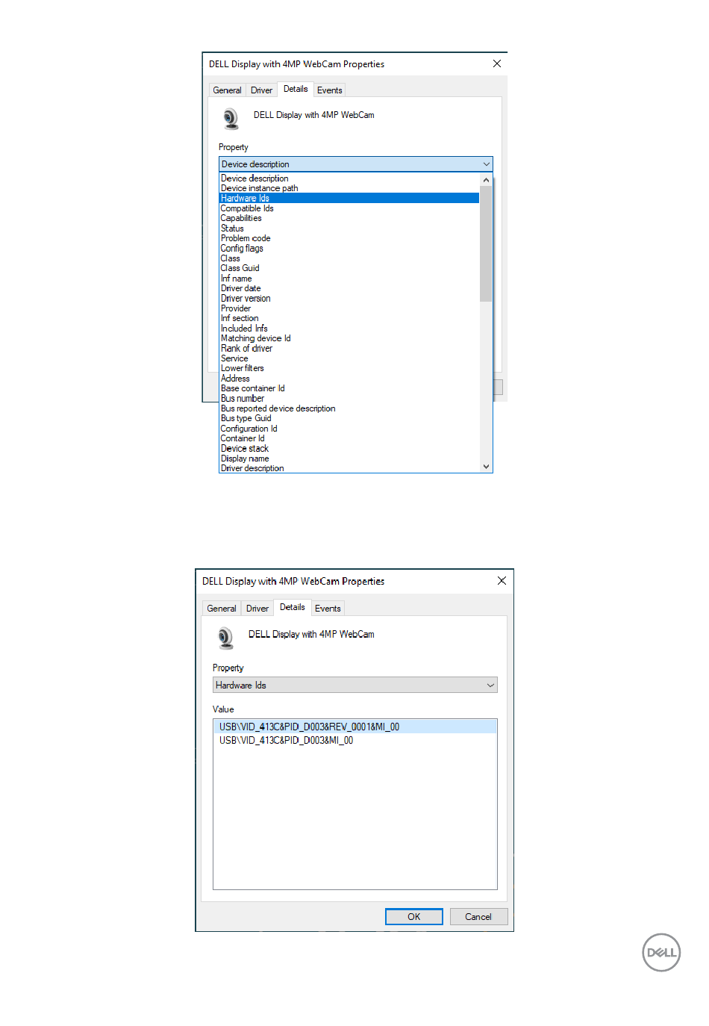The height and width of the screenshot is (1026, 709).
Task: Close the lower WebCam Properties dialog
Action: pos(502,581)
